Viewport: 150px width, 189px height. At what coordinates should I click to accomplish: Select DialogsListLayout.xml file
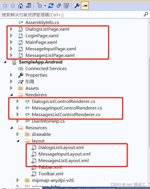(x=61, y=148)
